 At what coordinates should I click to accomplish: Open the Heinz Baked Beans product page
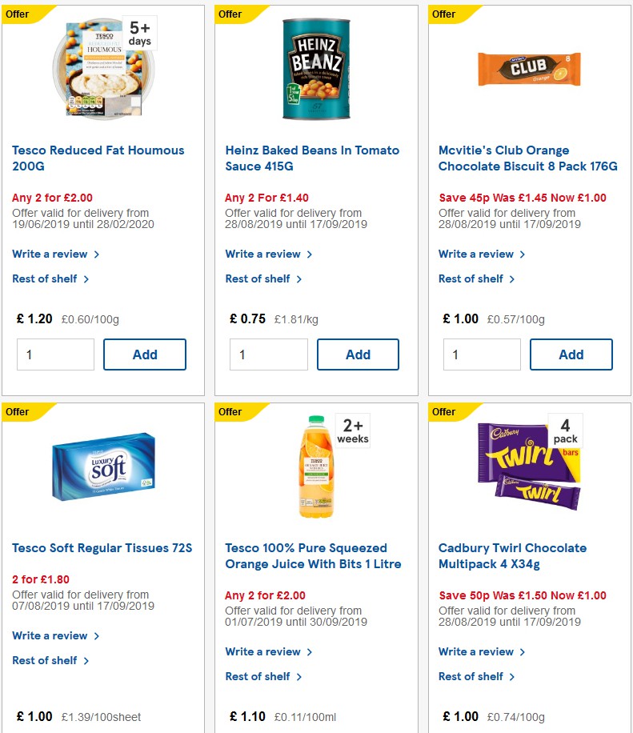point(312,158)
